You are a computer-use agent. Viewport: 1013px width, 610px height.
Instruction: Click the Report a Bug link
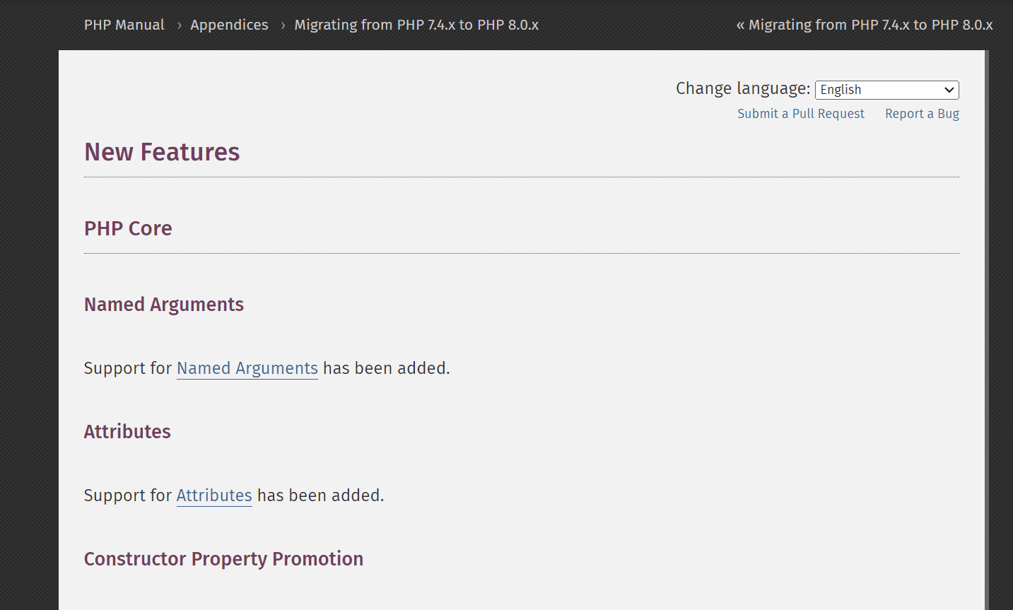coord(922,114)
